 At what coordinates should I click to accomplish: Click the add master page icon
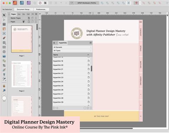[x=29, y=18]
